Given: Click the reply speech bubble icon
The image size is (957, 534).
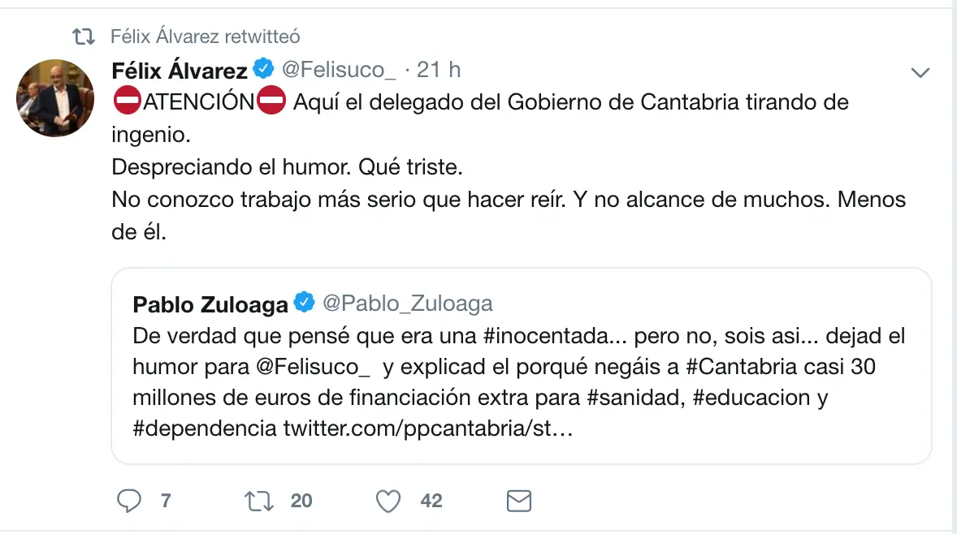Looking at the screenshot, I should pyautogui.click(x=129, y=501).
